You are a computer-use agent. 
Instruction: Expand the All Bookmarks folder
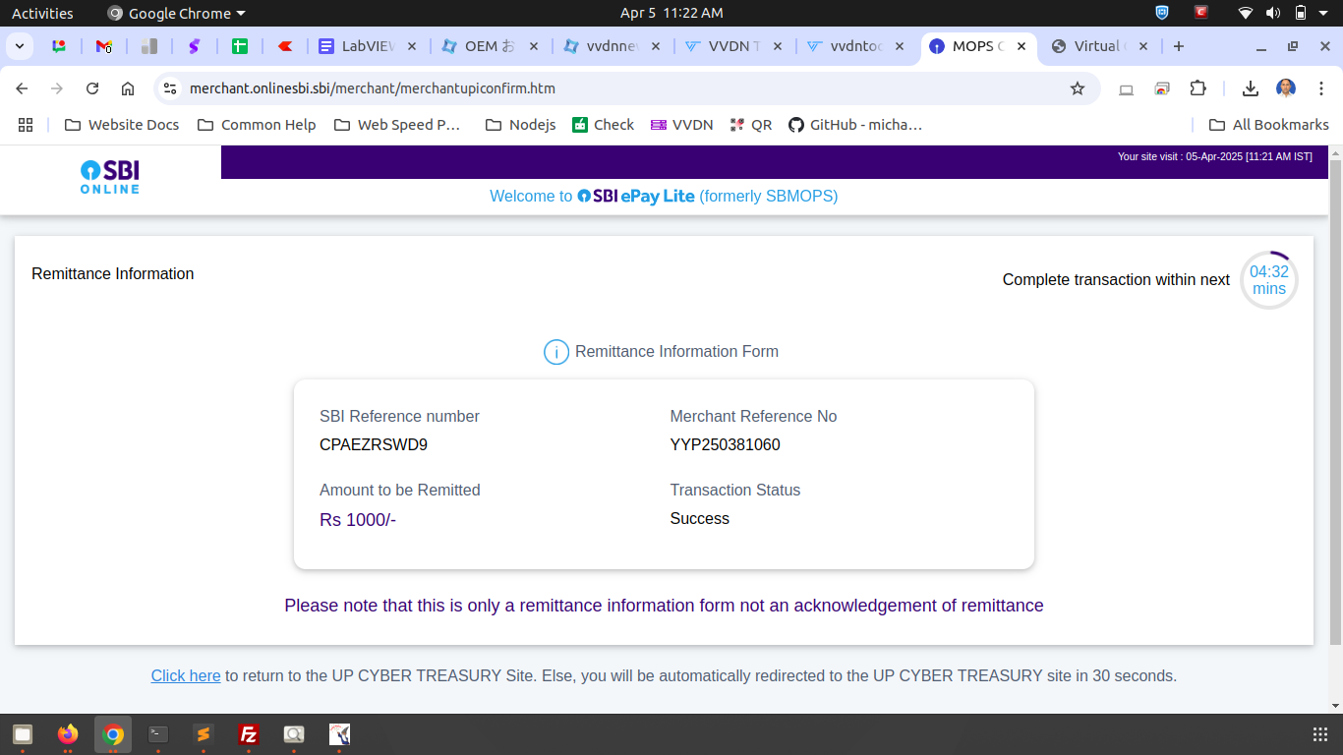point(1268,125)
